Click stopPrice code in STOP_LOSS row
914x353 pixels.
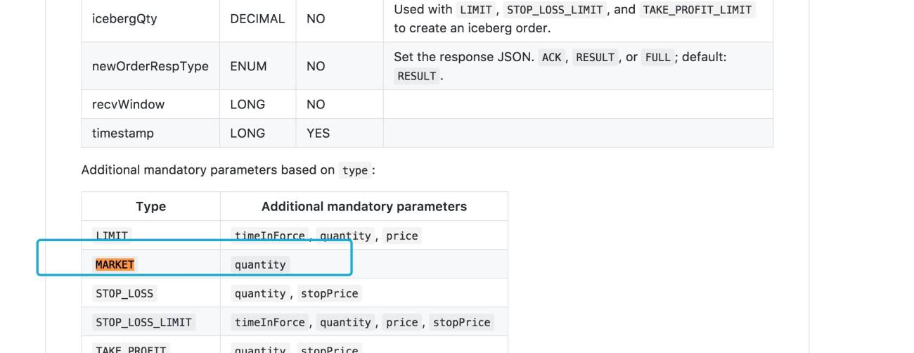(x=330, y=293)
